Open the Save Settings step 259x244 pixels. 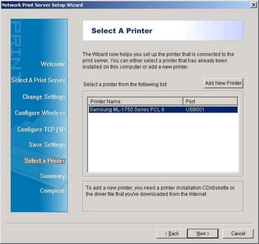click(x=47, y=145)
